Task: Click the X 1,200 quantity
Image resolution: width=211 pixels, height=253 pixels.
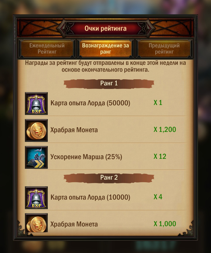Action: coord(165,130)
